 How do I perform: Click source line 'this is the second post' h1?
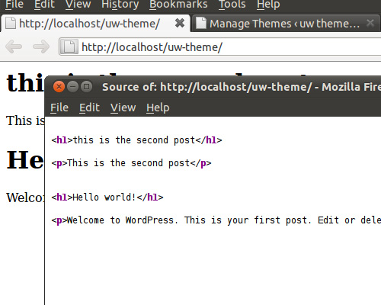pyautogui.click(x=136, y=140)
